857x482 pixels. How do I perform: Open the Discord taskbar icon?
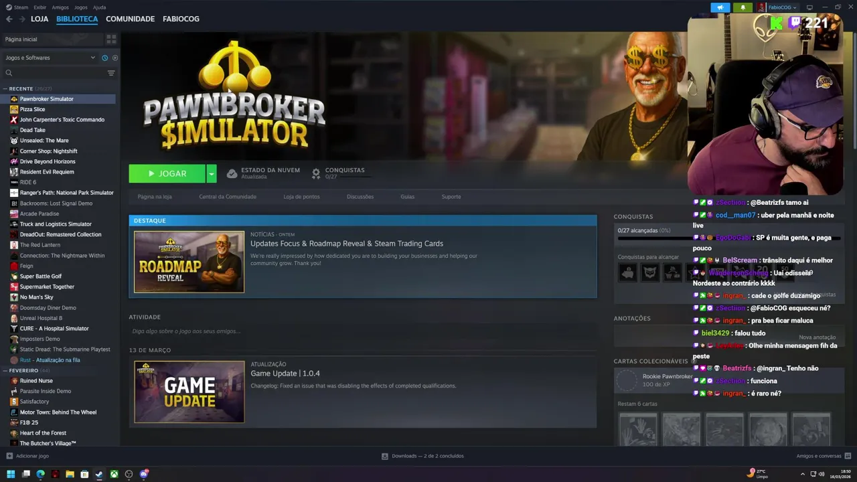click(x=144, y=474)
